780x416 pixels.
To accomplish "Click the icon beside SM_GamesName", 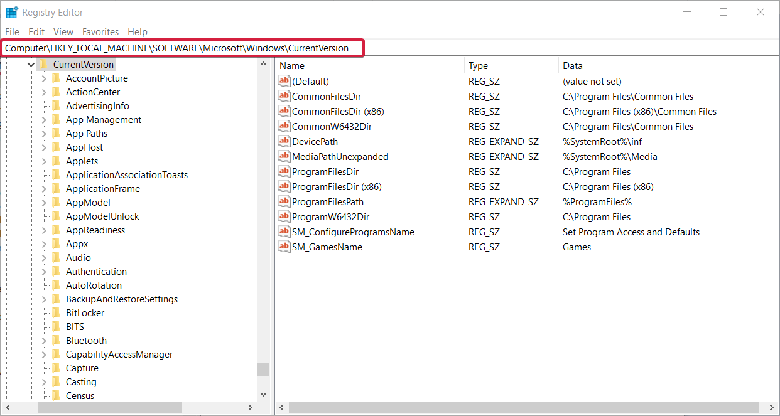I will 284,247.
